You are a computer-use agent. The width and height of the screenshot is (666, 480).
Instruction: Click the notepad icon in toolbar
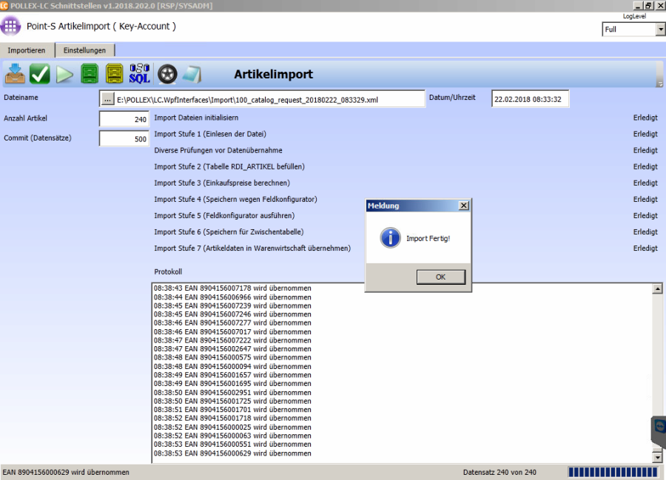click(x=192, y=74)
